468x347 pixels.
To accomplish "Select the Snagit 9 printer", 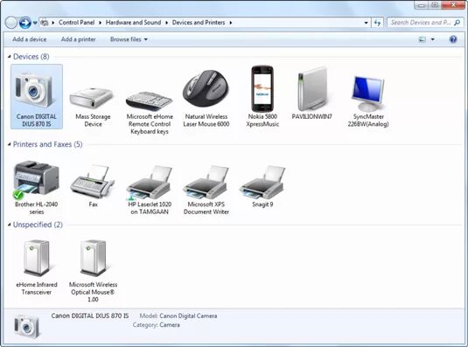I will point(262,186).
